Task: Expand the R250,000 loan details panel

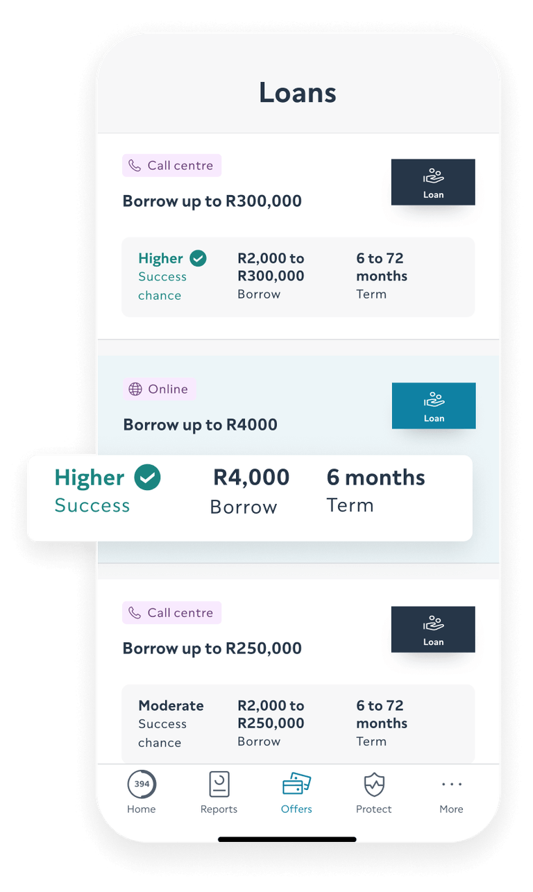Action: (x=298, y=723)
